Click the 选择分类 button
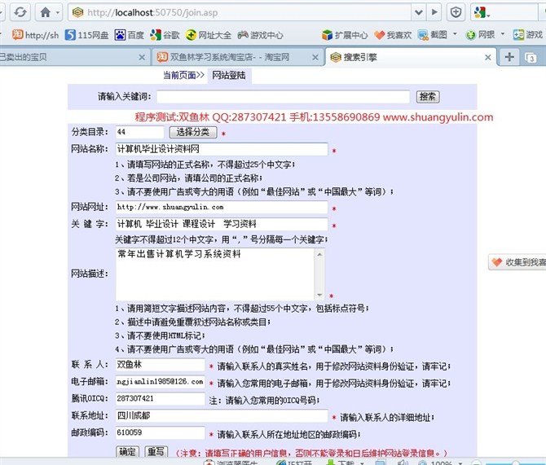546x465 pixels. pyautogui.click(x=193, y=132)
